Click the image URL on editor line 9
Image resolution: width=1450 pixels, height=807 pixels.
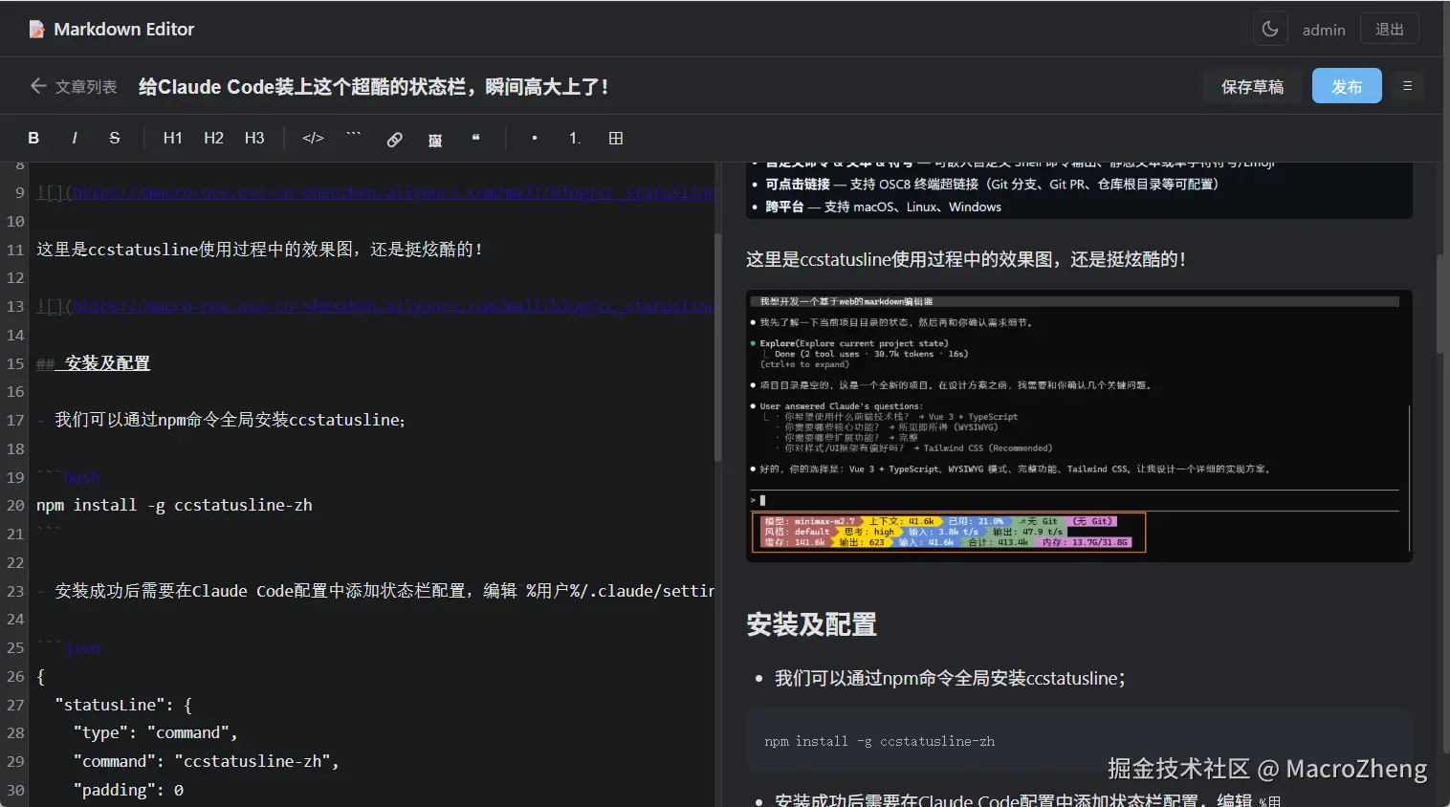(393, 192)
